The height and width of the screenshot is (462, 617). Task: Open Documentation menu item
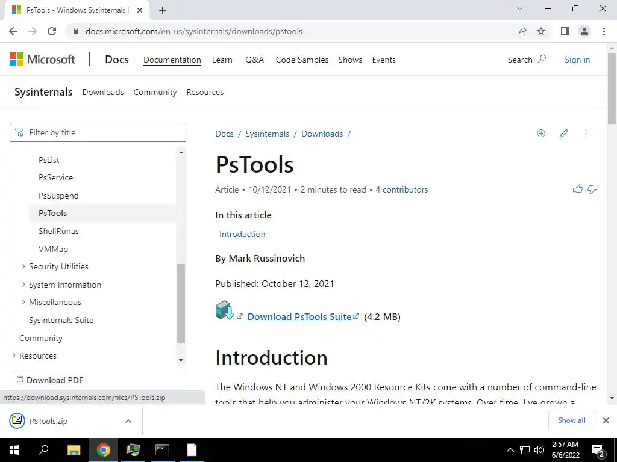[x=172, y=60]
